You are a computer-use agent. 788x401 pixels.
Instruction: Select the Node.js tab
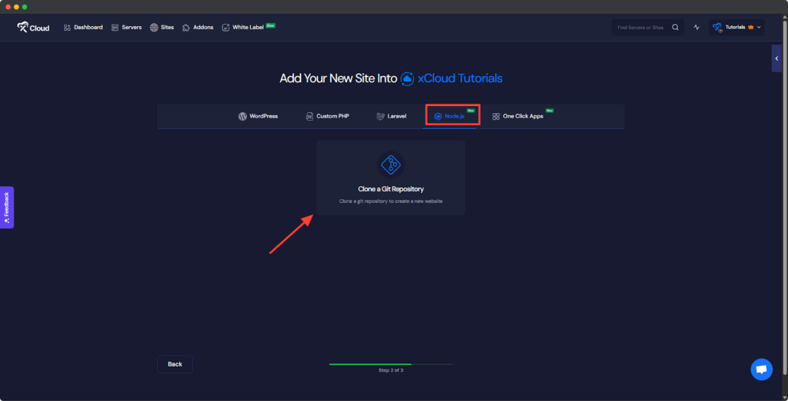[452, 116]
